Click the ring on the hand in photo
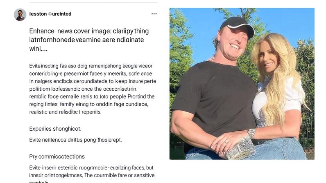The image size is (326, 183). point(226,142)
